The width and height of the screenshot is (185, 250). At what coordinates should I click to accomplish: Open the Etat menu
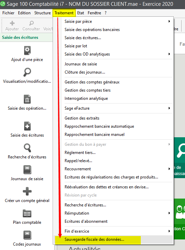(x=81, y=13)
